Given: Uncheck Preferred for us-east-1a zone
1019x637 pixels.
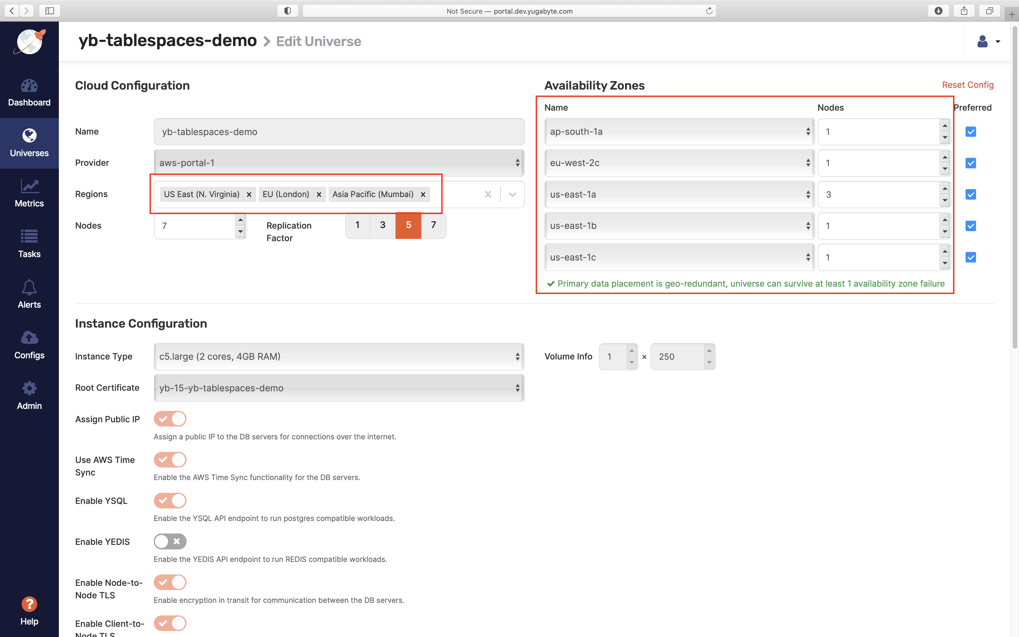Looking at the screenshot, I should pyautogui.click(x=971, y=194).
